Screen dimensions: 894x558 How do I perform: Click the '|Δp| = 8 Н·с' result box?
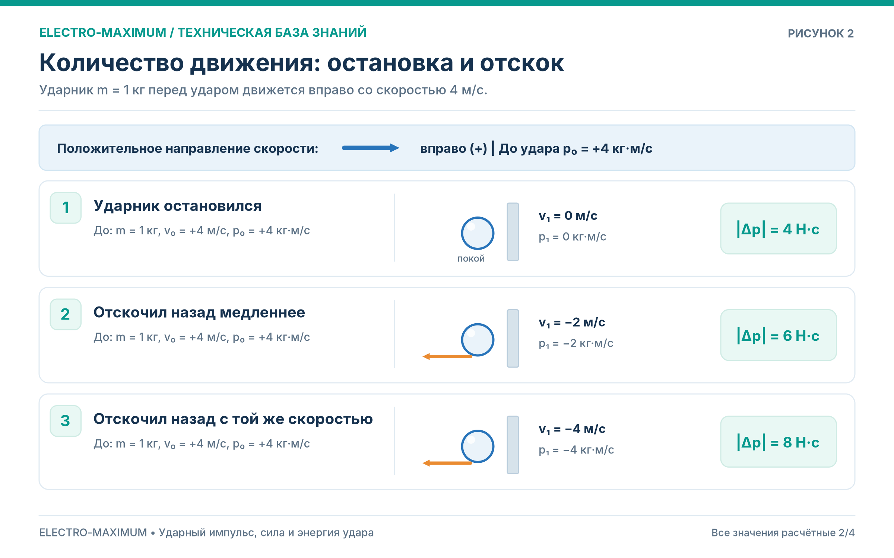point(779,442)
